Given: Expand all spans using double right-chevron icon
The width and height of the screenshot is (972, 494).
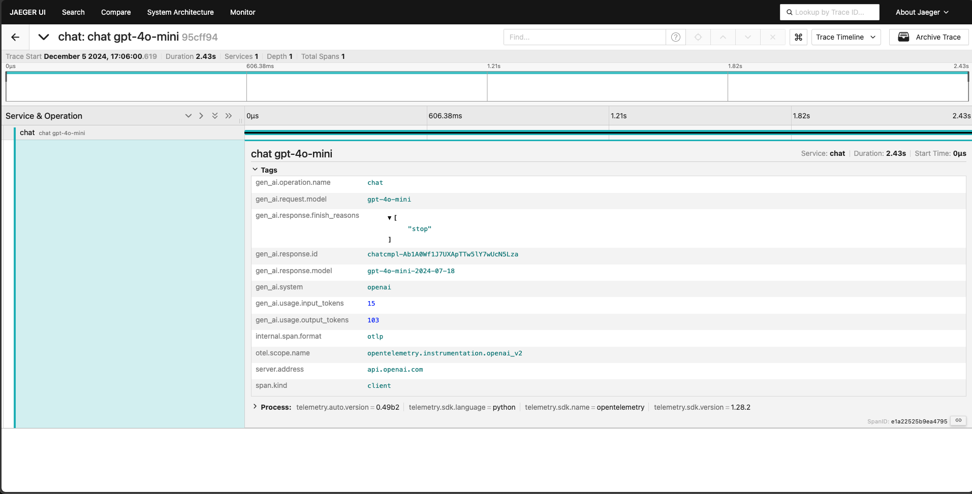Looking at the screenshot, I should click(x=229, y=116).
